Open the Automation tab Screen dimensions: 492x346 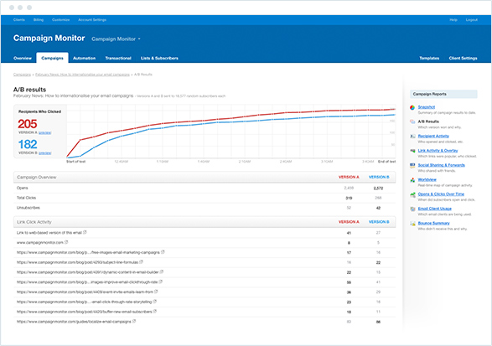pyautogui.click(x=84, y=58)
